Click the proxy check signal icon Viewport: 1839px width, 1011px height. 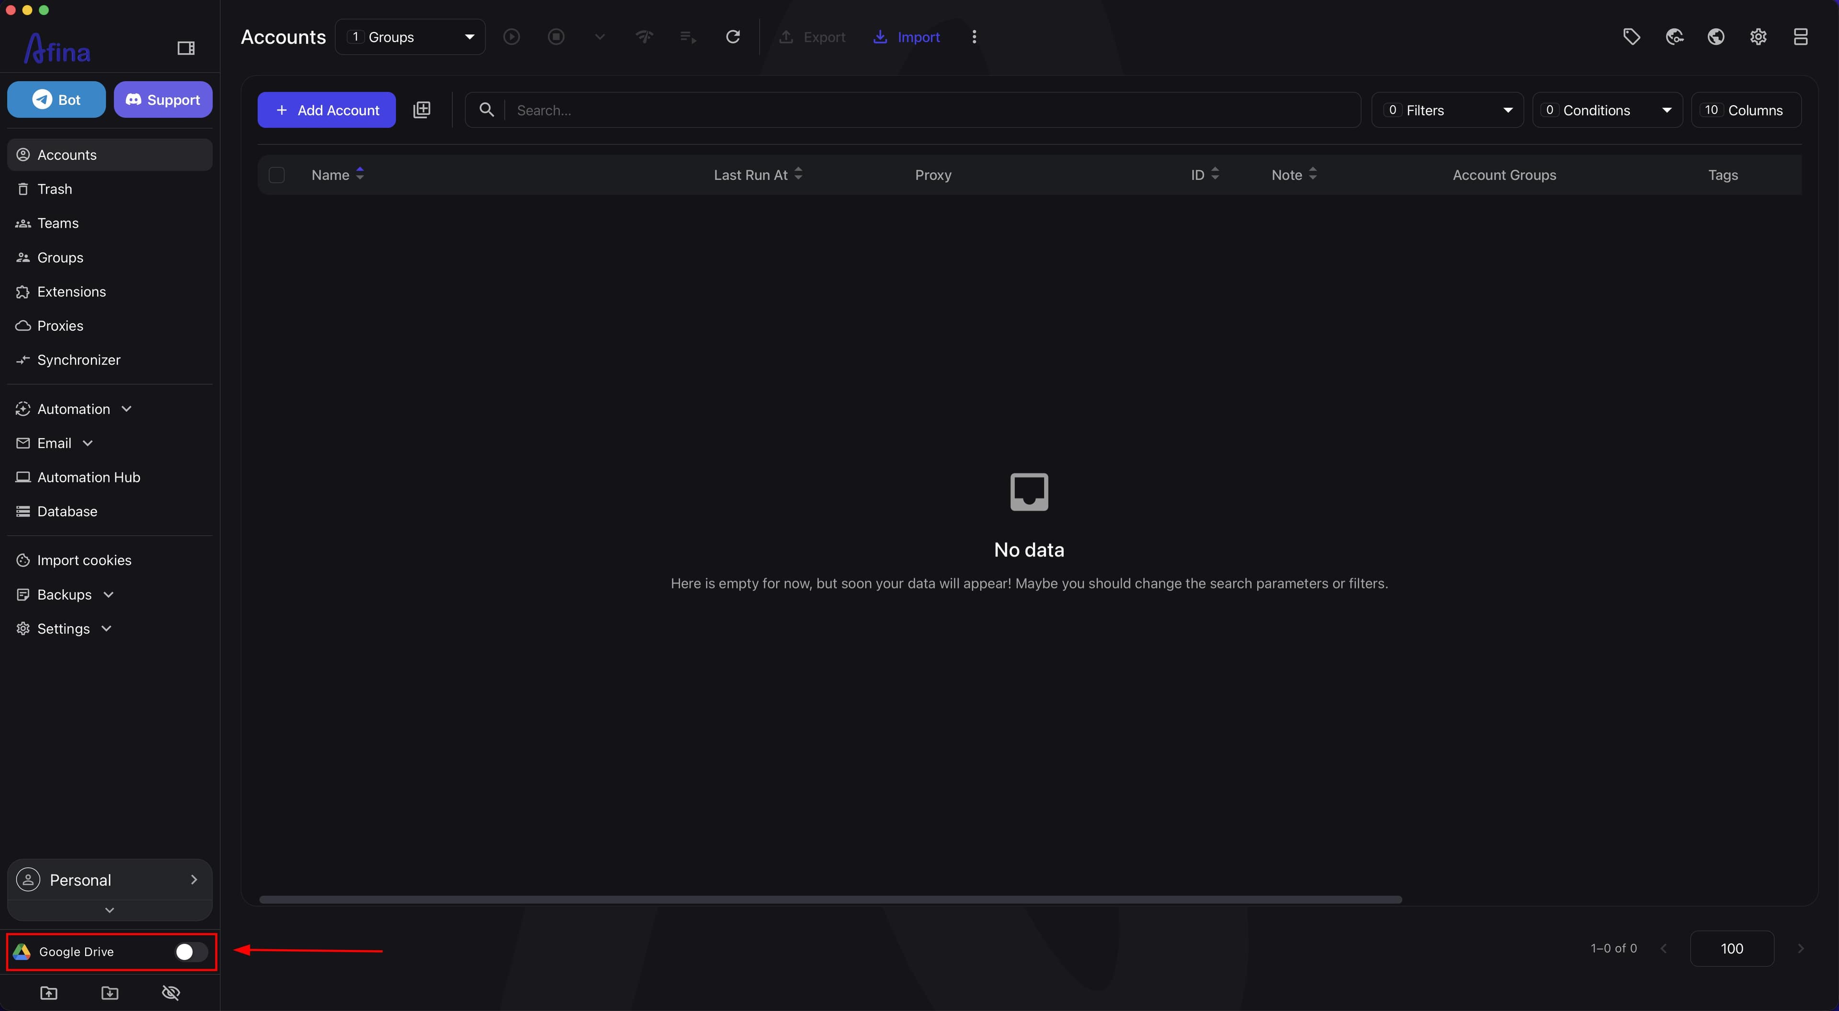(644, 37)
